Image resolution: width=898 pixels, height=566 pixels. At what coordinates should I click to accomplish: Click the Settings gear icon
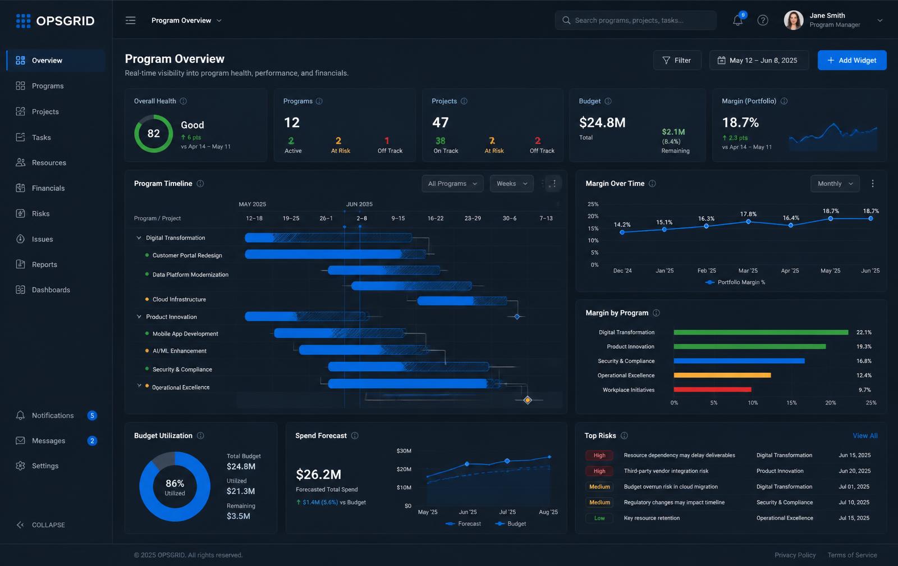pyautogui.click(x=21, y=465)
